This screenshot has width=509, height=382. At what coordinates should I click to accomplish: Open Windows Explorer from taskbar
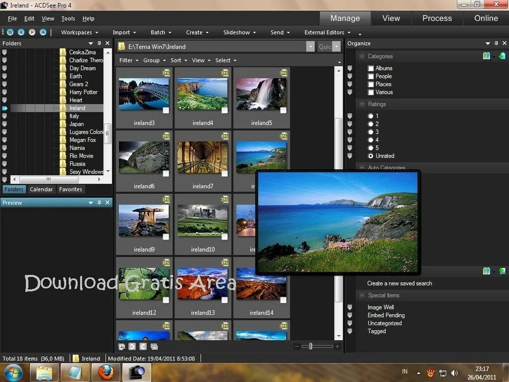(x=44, y=373)
